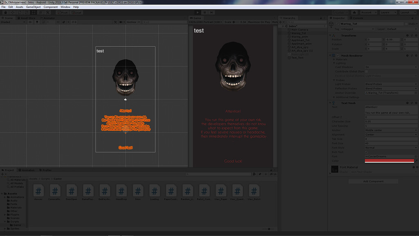Enable the Static checkbox in Inspector
Image resolution: width=419 pixels, height=236 pixels.
coord(406,24)
